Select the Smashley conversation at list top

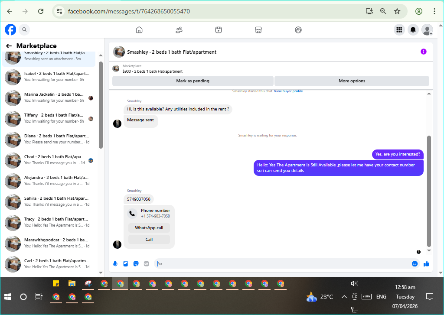coord(49,59)
